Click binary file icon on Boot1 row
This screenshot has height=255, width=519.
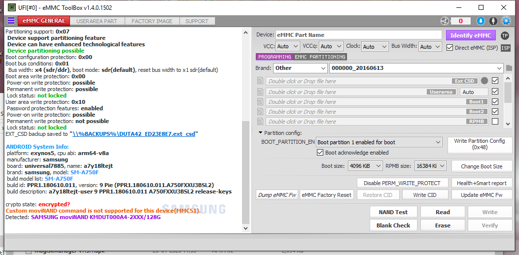coord(261,102)
